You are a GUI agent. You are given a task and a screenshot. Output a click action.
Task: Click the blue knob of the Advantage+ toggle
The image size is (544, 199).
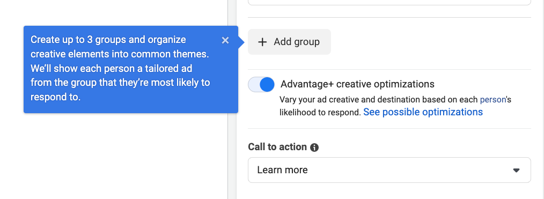267,85
